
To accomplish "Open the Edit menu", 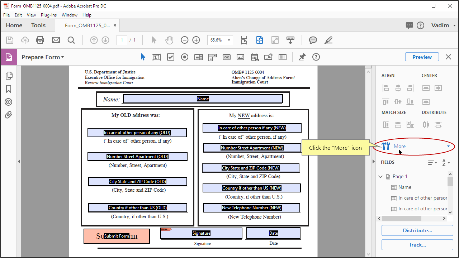I will point(18,15).
